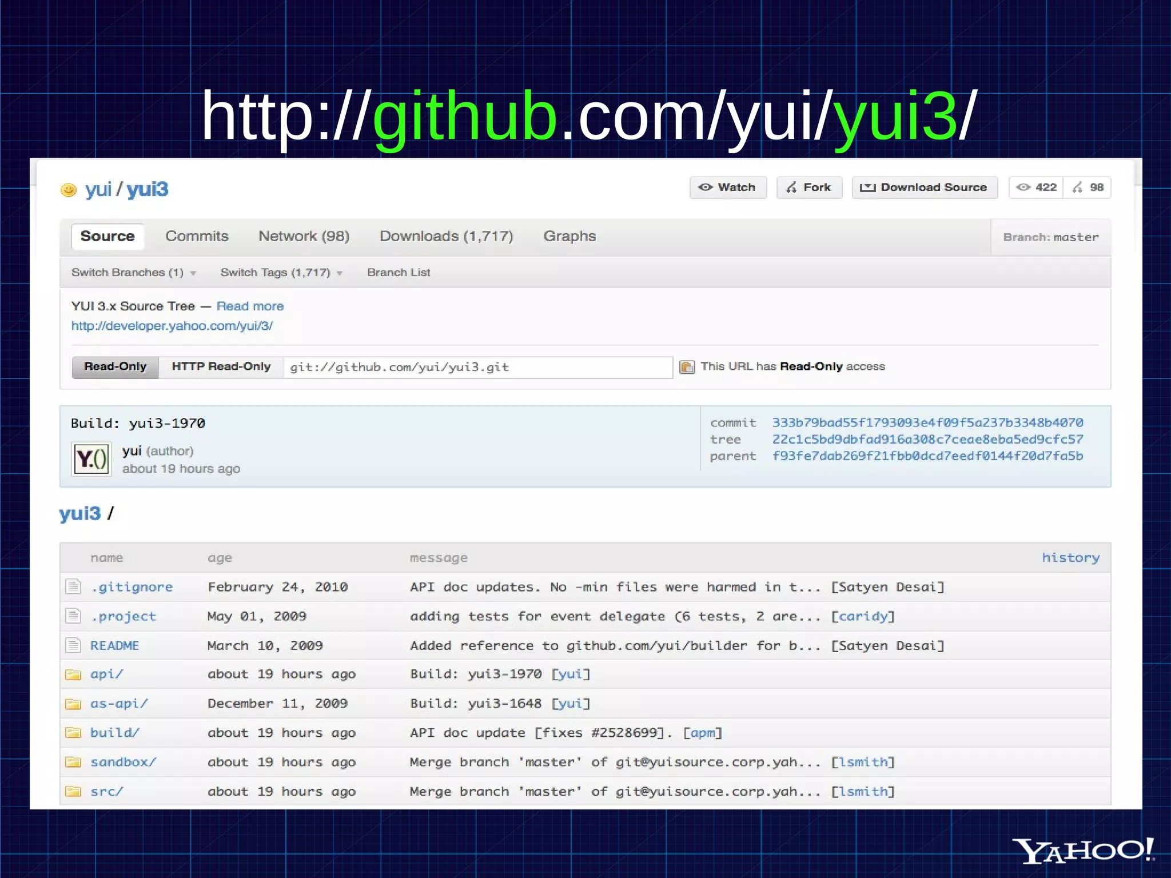Click the yui3 breadcrumb link
Viewport: 1171px width, 878px height.
[80, 513]
